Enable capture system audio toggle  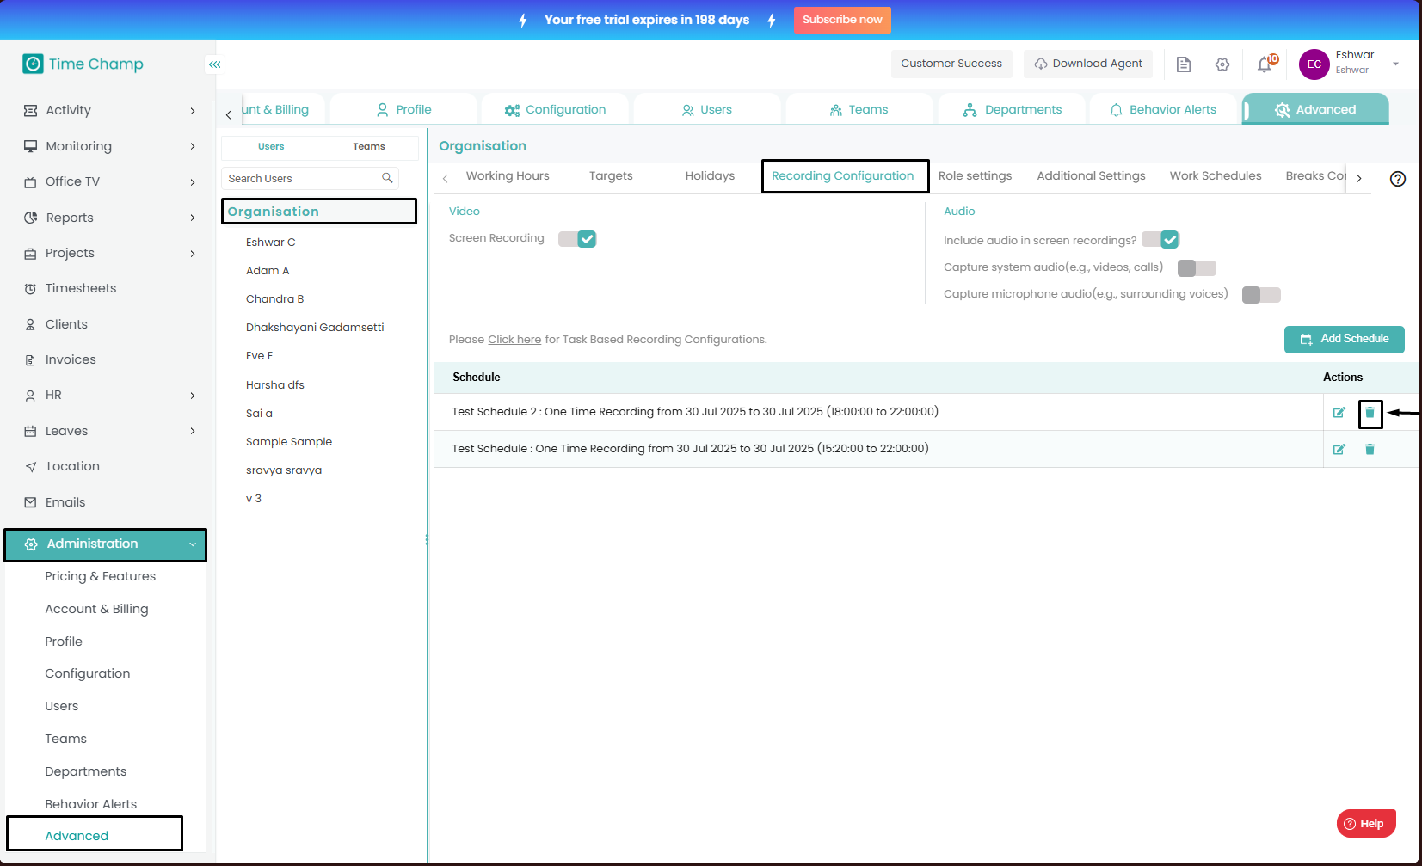(x=1197, y=268)
